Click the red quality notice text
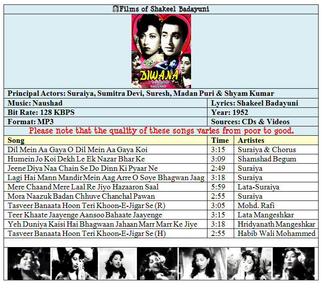 tap(161, 131)
